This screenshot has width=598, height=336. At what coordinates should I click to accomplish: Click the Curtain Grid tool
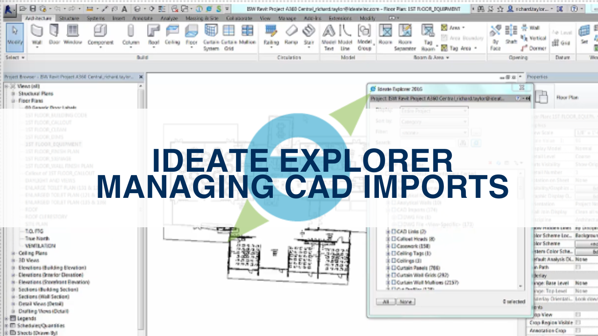(x=228, y=37)
